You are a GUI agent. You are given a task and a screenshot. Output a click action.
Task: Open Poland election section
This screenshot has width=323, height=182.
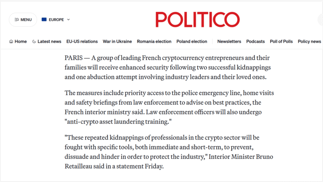192,41
